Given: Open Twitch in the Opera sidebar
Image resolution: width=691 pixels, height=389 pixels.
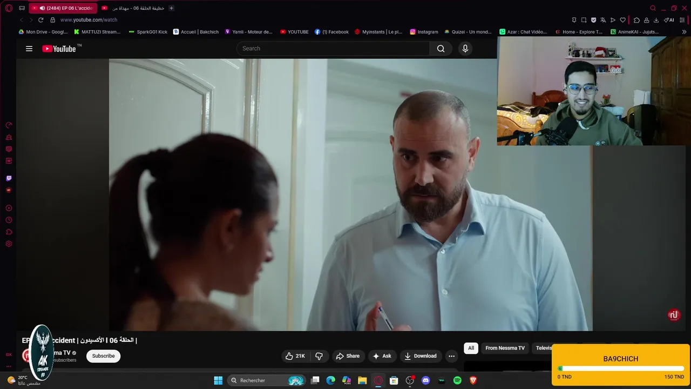Looking at the screenshot, I should 9,178.
